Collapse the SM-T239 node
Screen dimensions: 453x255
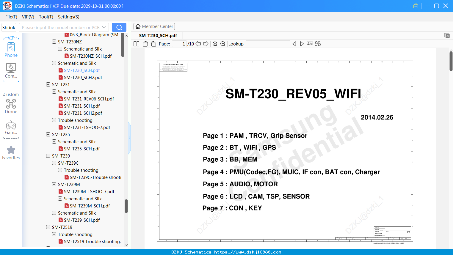[x=48, y=156]
